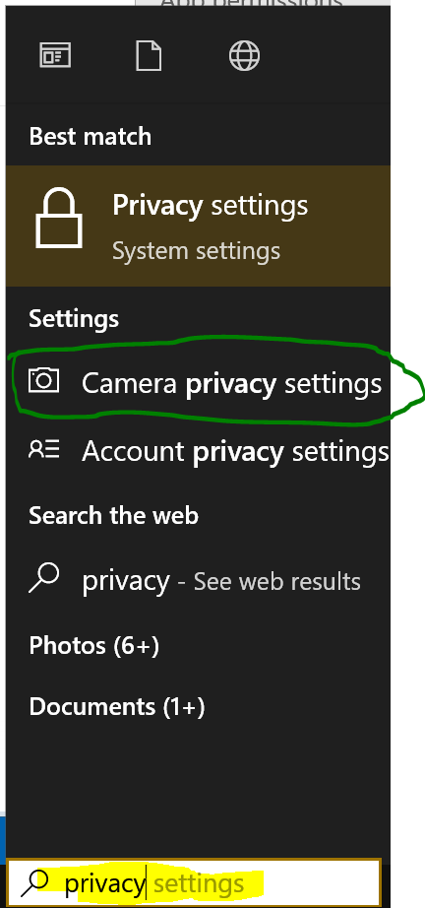This screenshot has height=908, width=425.
Task: Expand the Settings category header
Action: tap(74, 318)
